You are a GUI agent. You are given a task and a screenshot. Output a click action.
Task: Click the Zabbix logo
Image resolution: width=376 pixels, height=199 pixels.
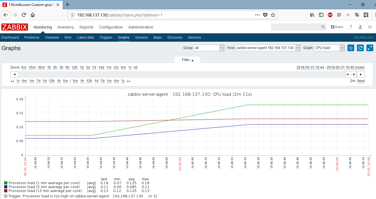coord(15,27)
